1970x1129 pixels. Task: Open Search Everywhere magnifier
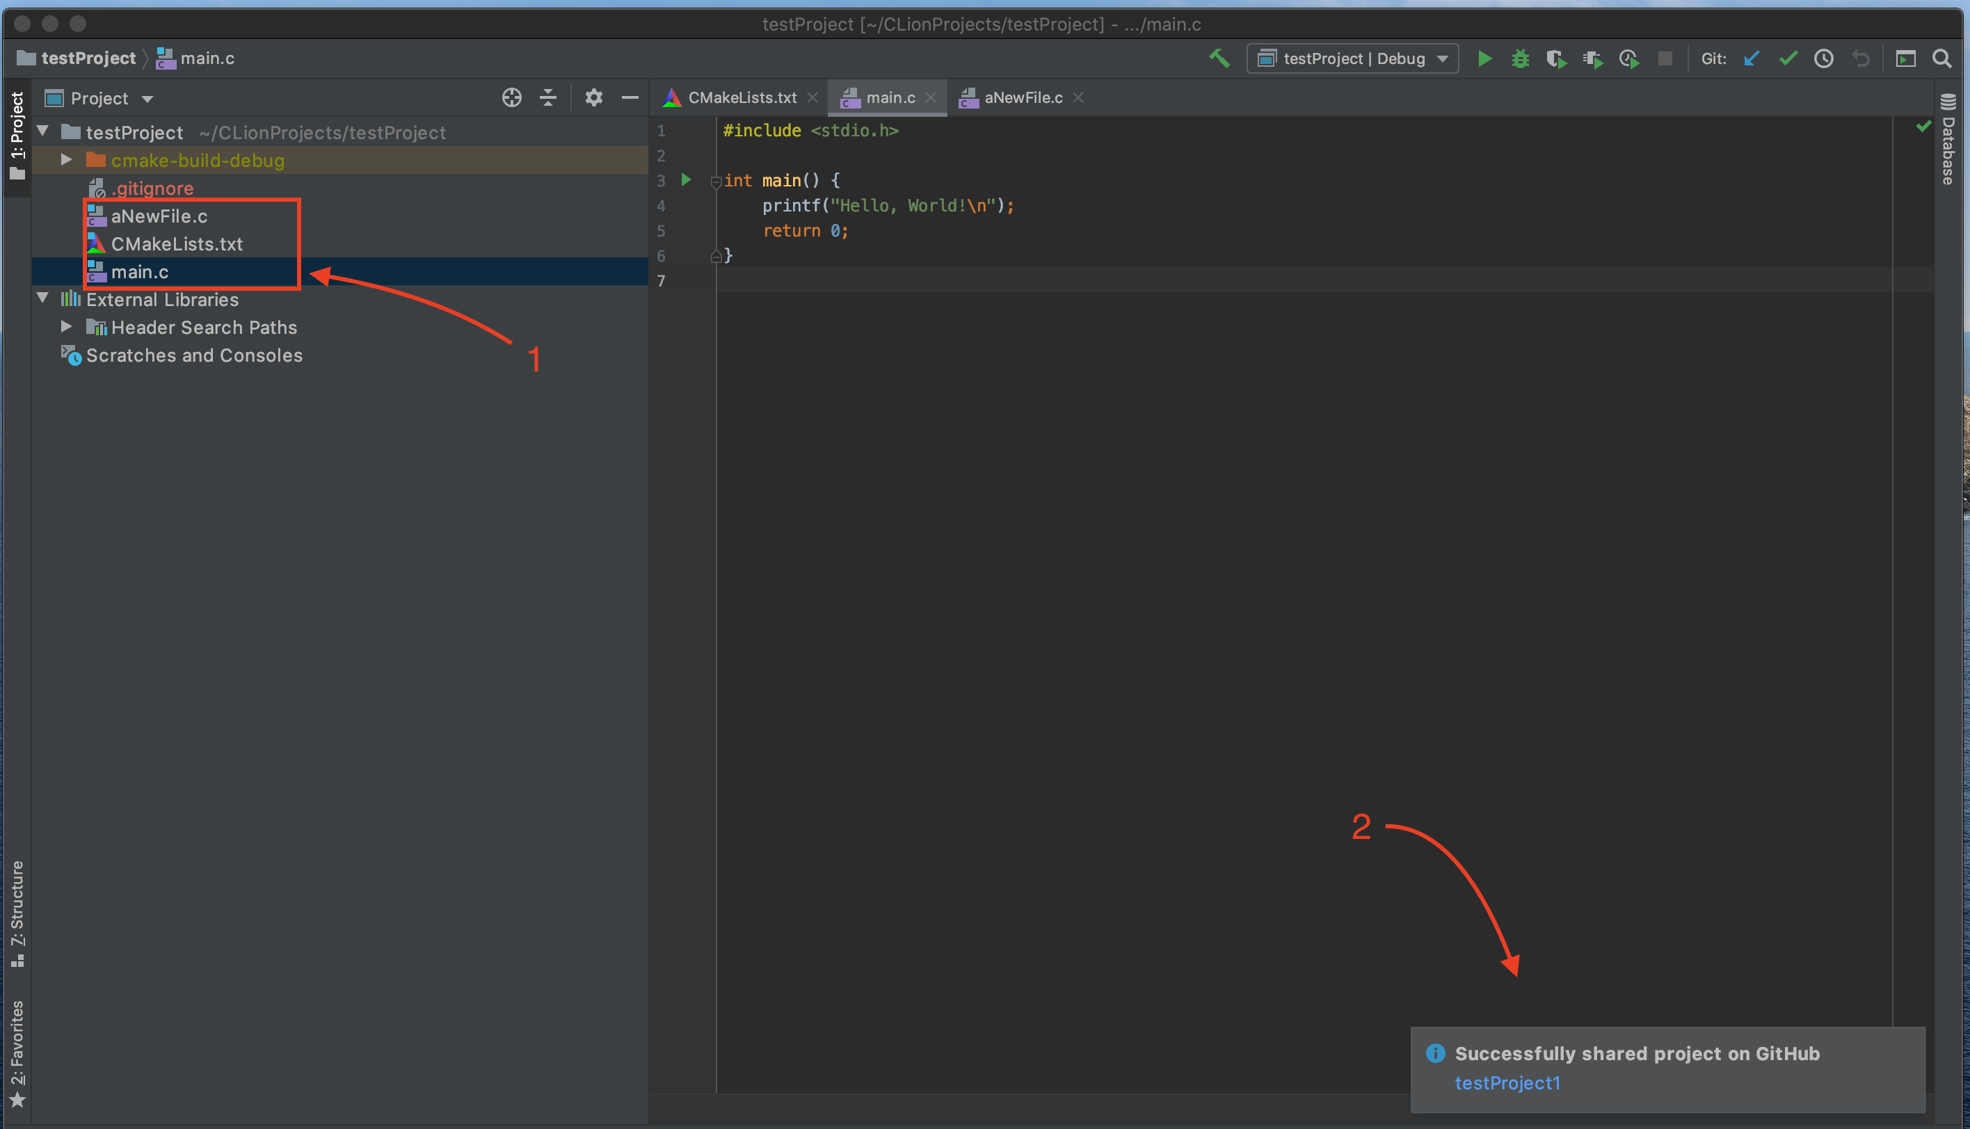coord(1942,58)
